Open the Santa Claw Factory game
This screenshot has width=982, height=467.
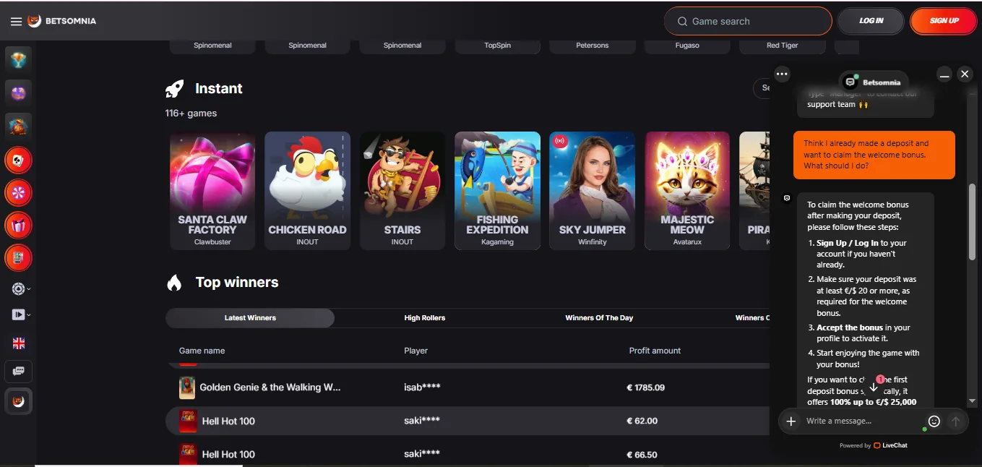pos(212,191)
